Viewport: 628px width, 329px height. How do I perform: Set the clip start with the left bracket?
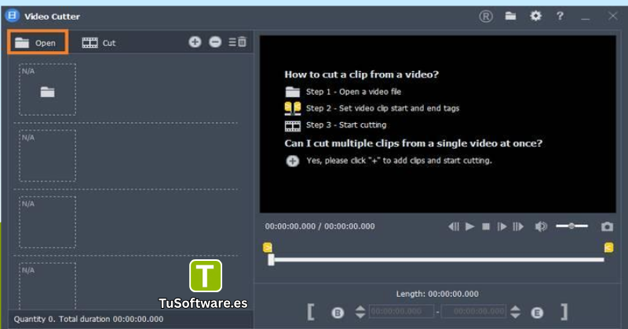click(311, 312)
